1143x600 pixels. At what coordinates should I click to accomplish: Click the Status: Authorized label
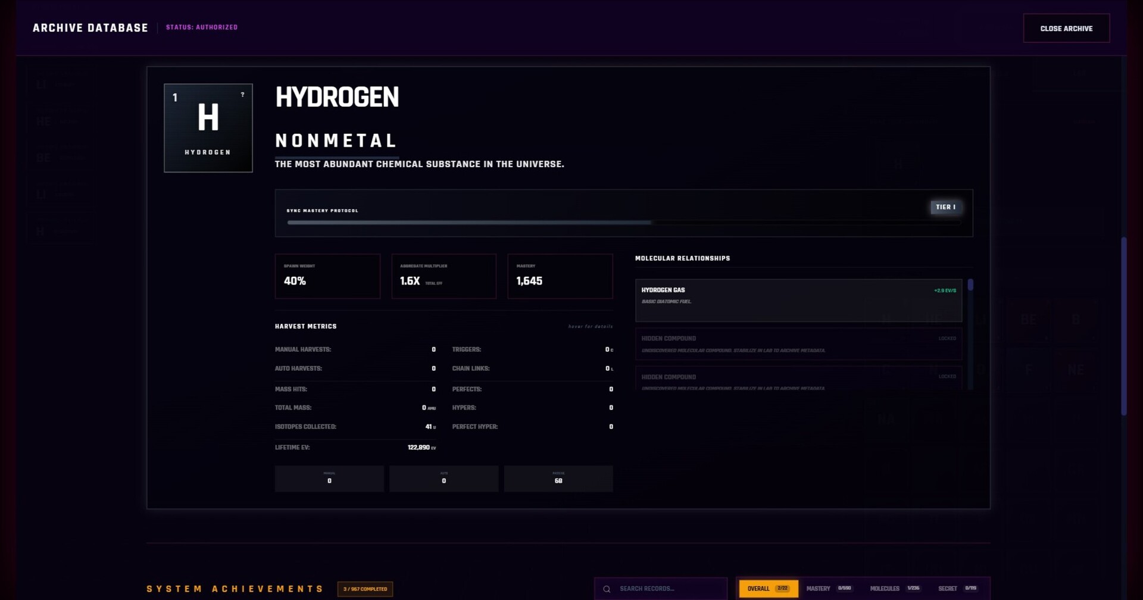pyautogui.click(x=202, y=27)
